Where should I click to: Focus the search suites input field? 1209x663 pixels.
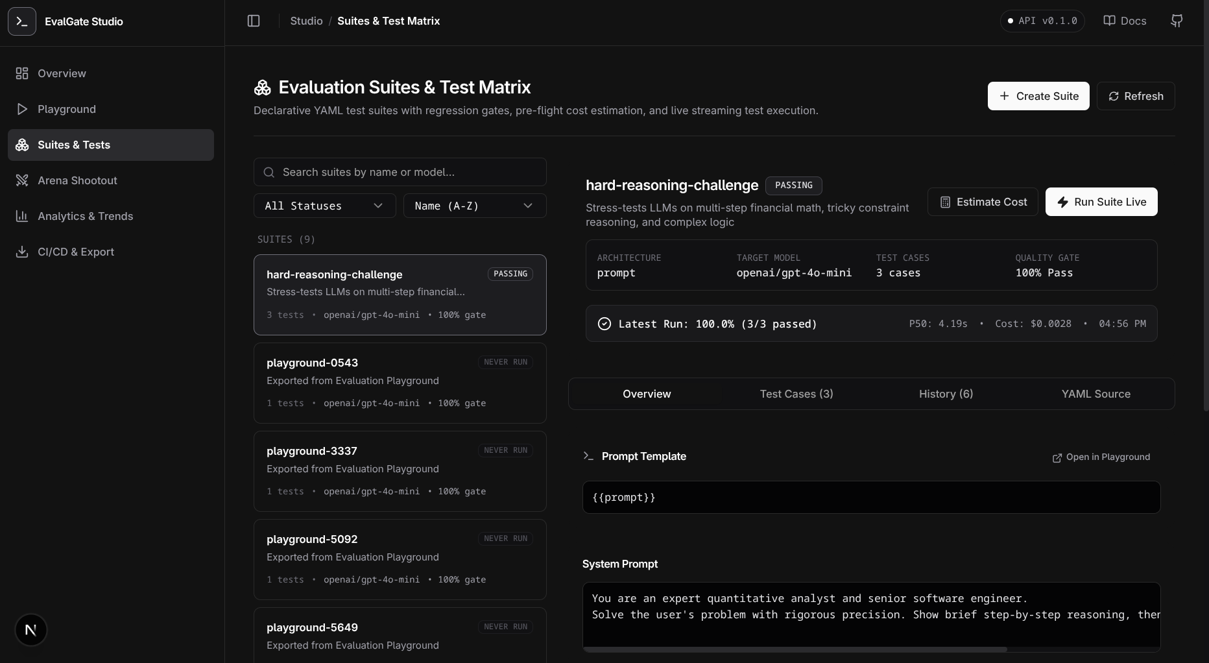(x=400, y=172)
